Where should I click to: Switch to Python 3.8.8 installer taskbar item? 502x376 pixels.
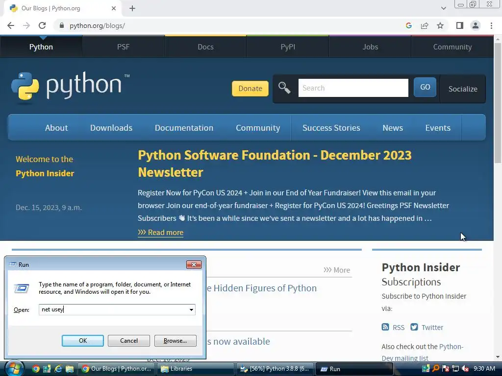click(275, 369)
